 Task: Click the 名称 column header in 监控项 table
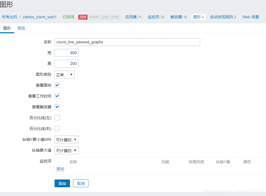click(73, 162)
